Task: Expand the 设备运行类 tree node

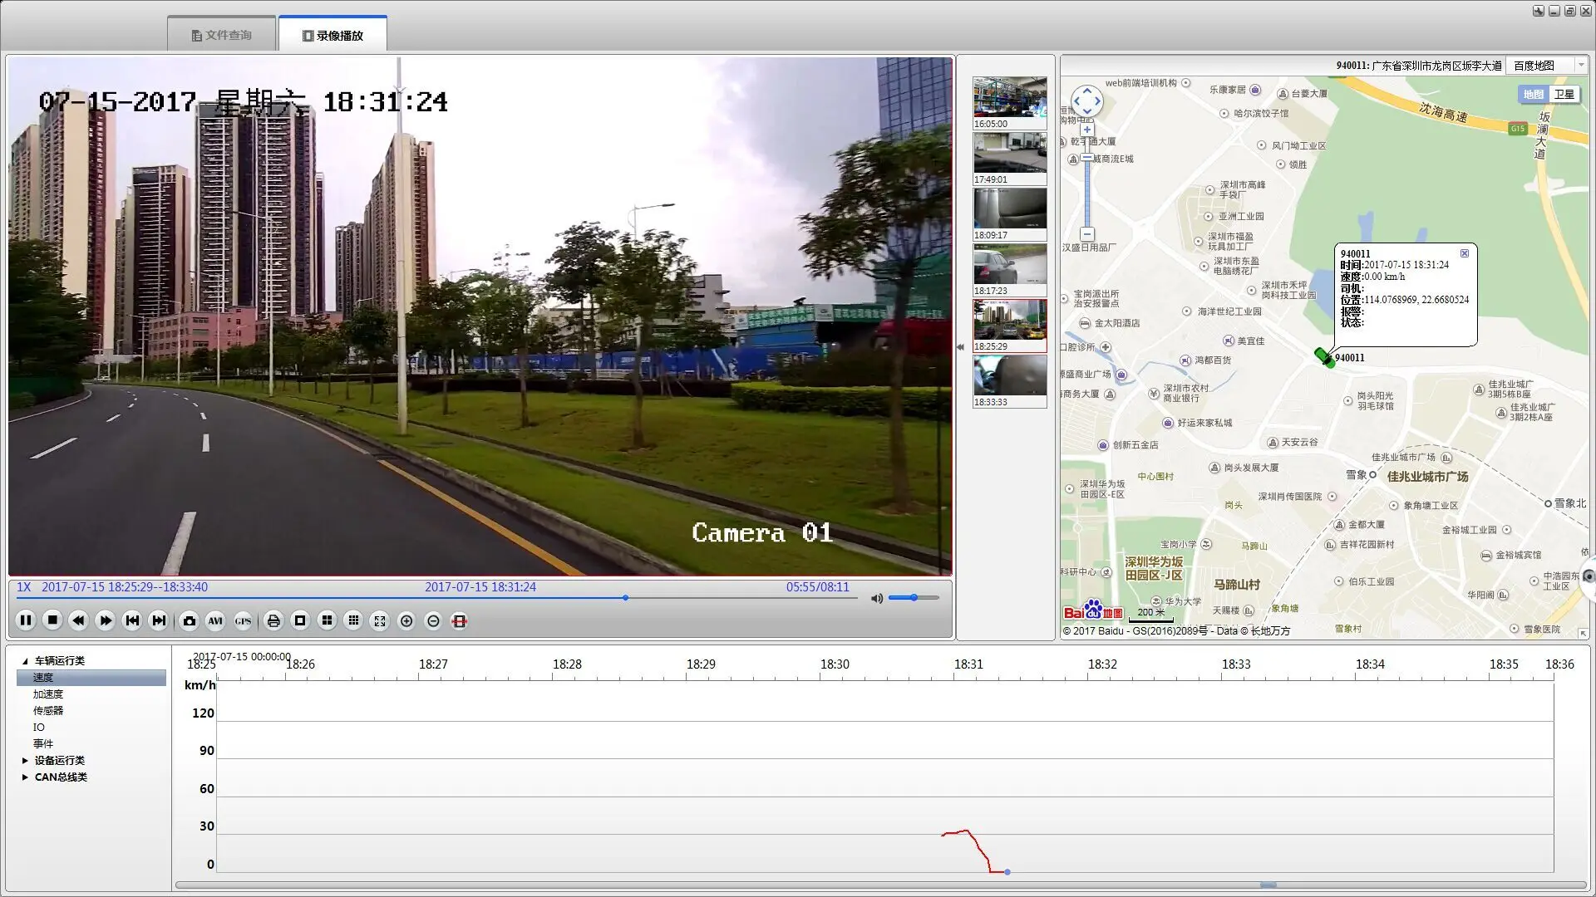Action: pyautogui.click(x=25, y=761)
